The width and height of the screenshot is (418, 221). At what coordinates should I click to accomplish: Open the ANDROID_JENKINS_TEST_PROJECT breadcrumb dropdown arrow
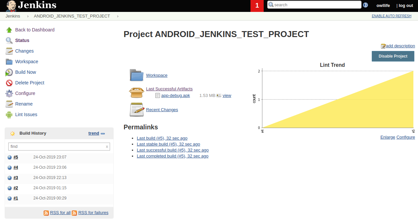tap(118, 16)
